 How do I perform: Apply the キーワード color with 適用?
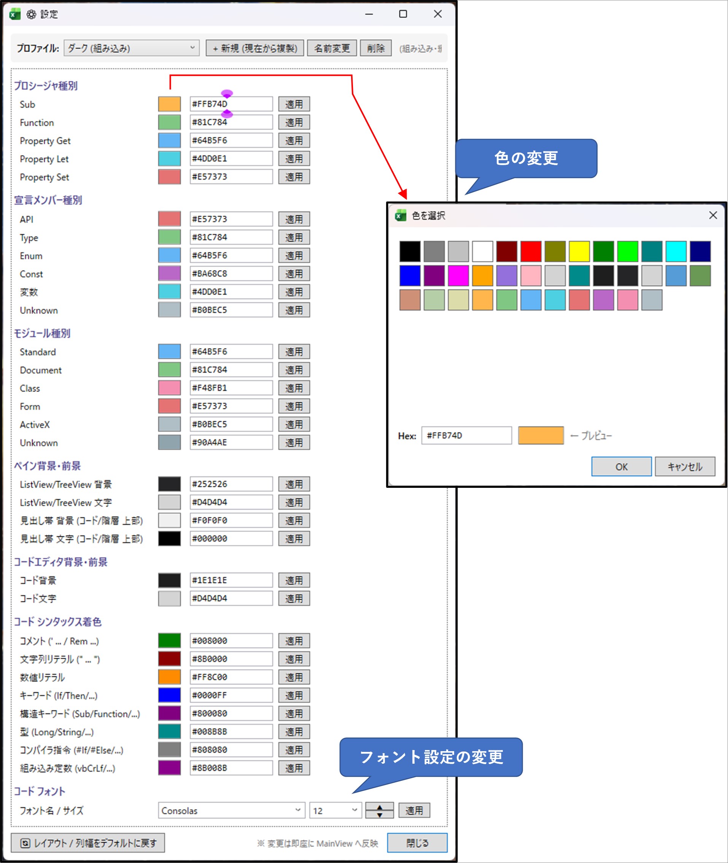(294, 695)
